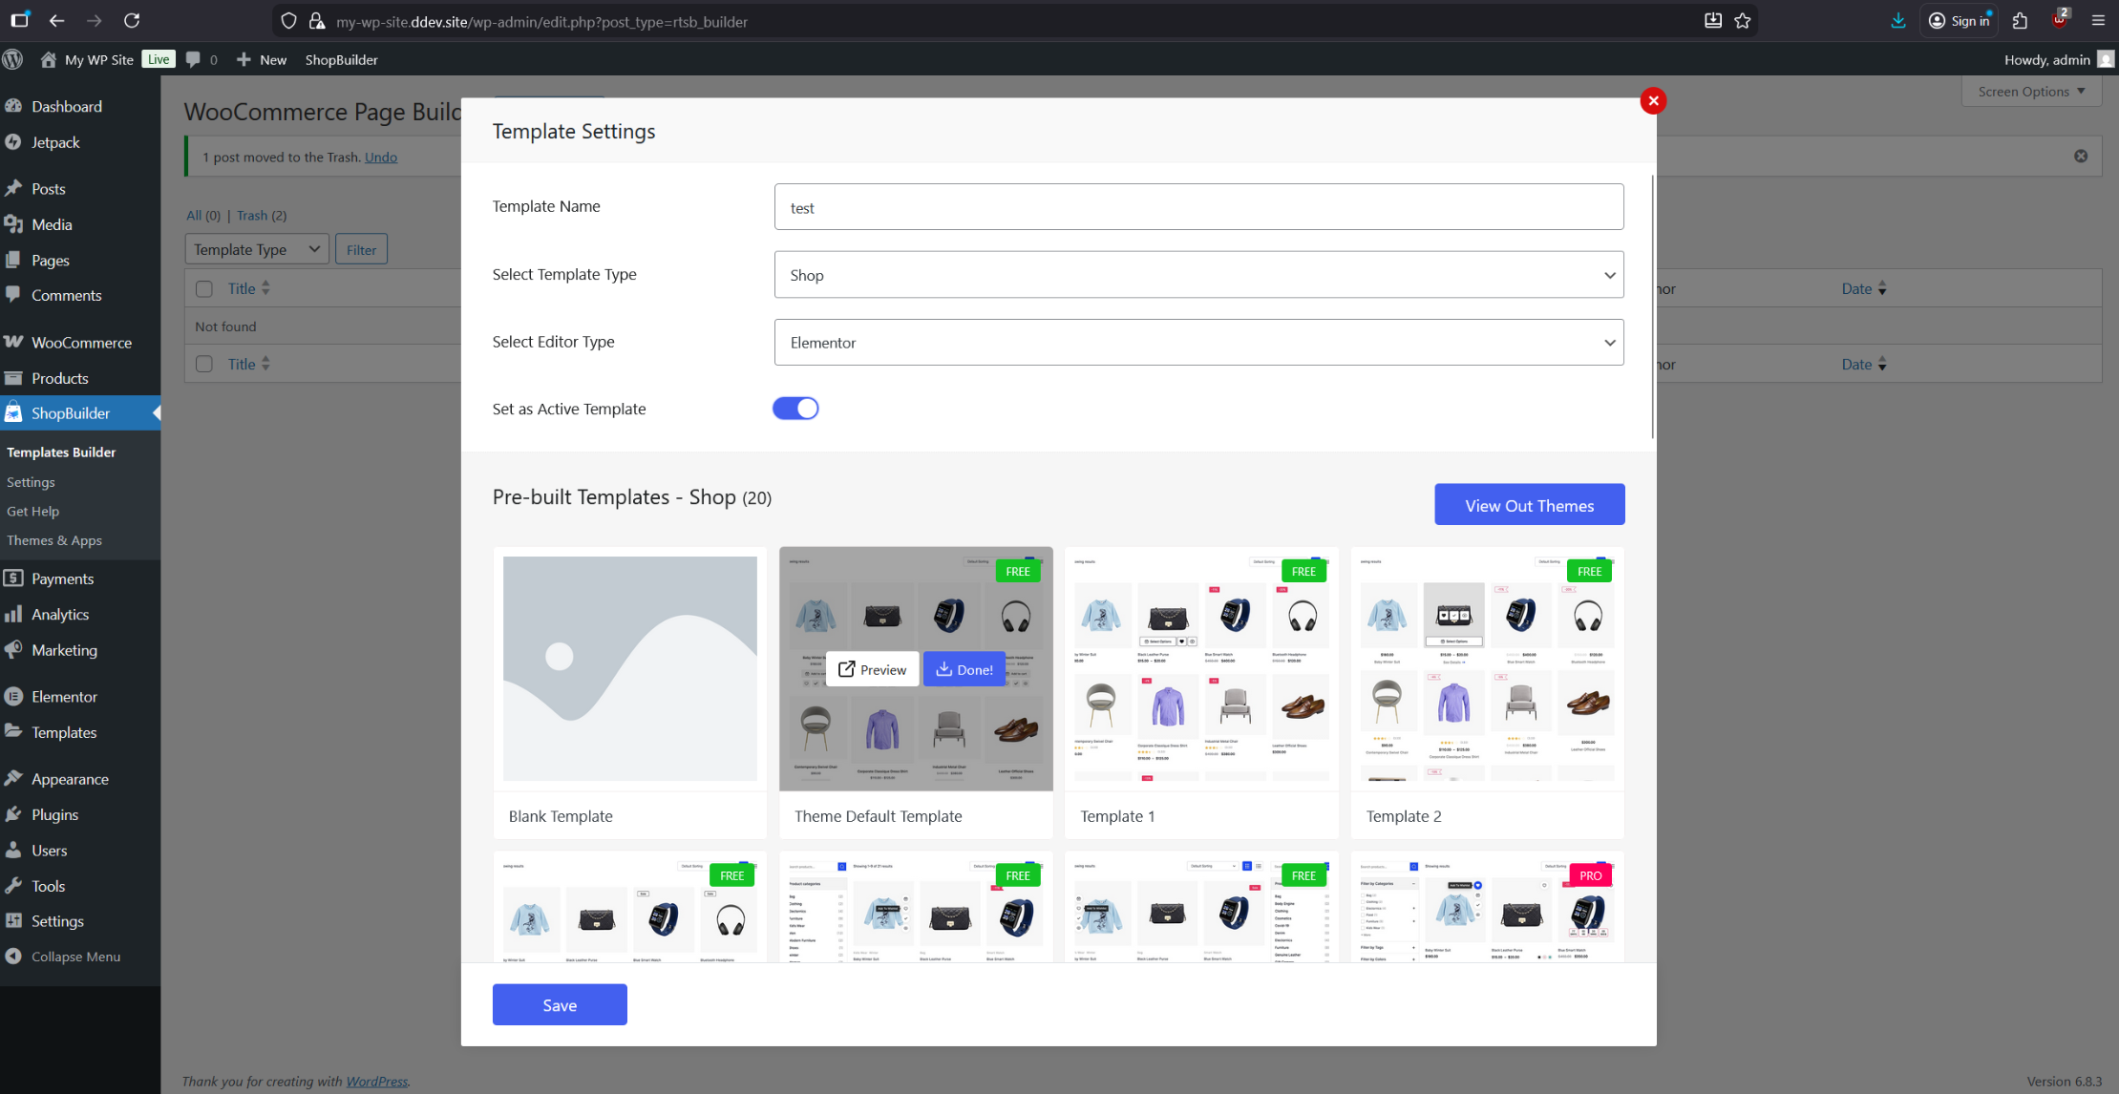Click View Out Themes button
The width and height of the screenshot is (2119, 1094).
click(1529, 505)
